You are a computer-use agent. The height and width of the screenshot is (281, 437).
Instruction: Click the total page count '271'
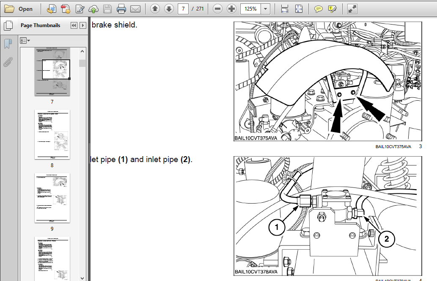(200, 9)
